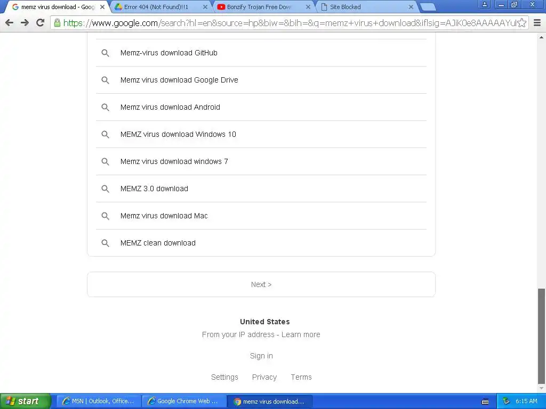This screenshot has width=546, height=409.
Task: Search MEMZ clean download suggestion
Action: 261,243
